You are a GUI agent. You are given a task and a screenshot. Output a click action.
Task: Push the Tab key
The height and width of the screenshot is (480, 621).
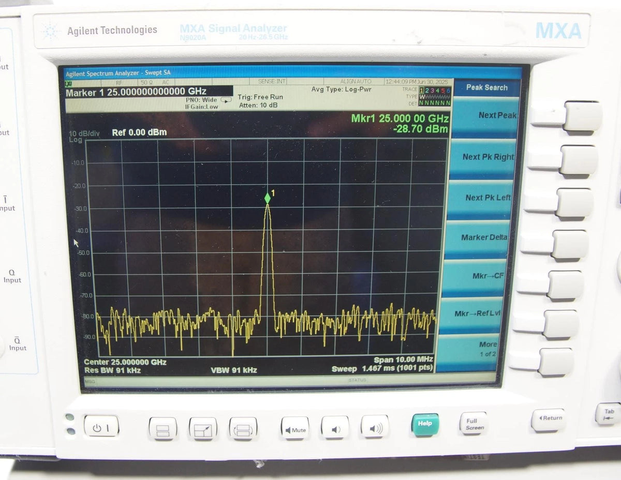click(x=608, y=413)
